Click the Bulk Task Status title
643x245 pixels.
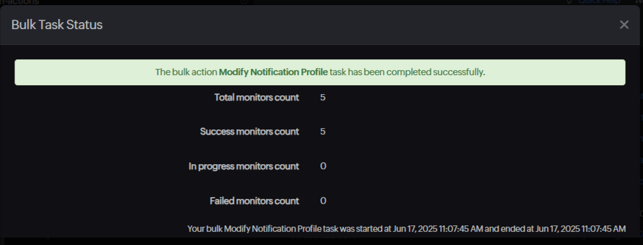(x=57, y=25)
